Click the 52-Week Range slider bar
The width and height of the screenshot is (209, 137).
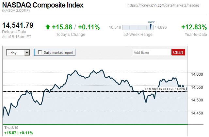[138, 27]
